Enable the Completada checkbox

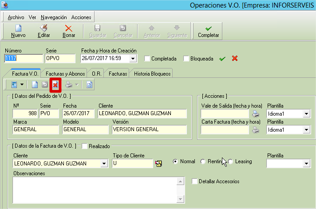(x=147, y=59)
